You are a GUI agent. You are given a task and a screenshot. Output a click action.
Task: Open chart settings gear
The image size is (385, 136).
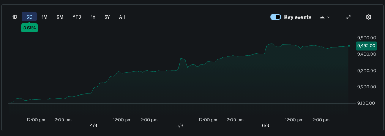[x=368, y=17]
